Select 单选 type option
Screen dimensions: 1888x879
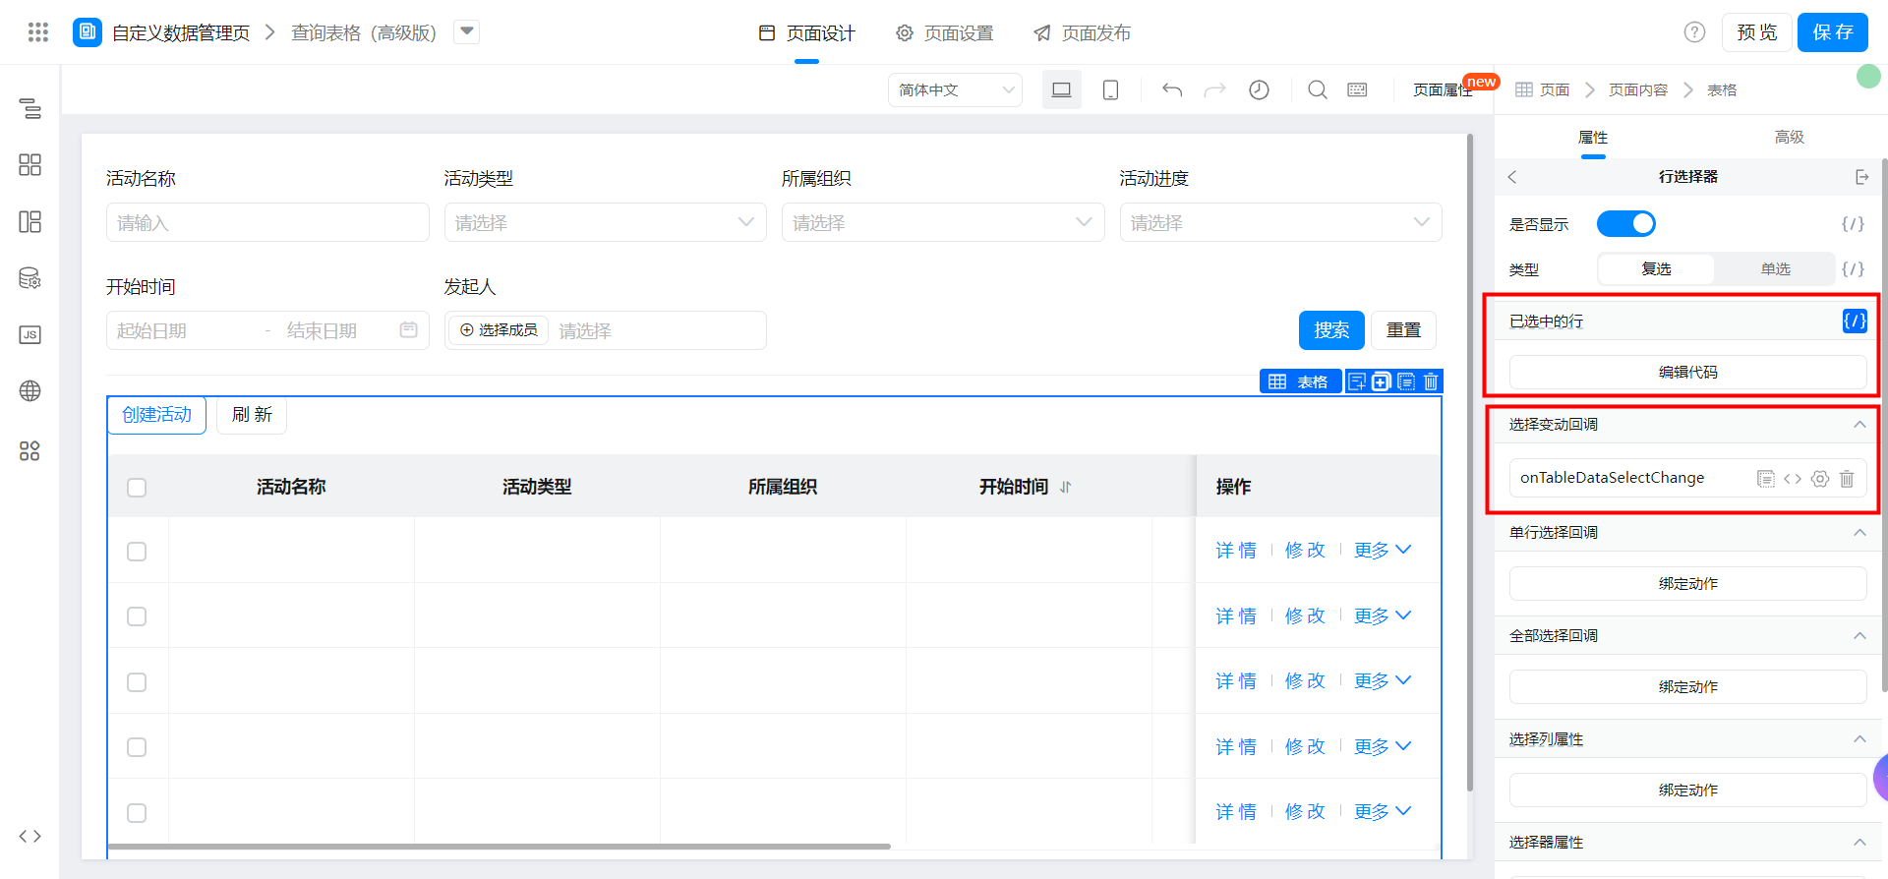pyautogui.click(x=1775, y=269)
